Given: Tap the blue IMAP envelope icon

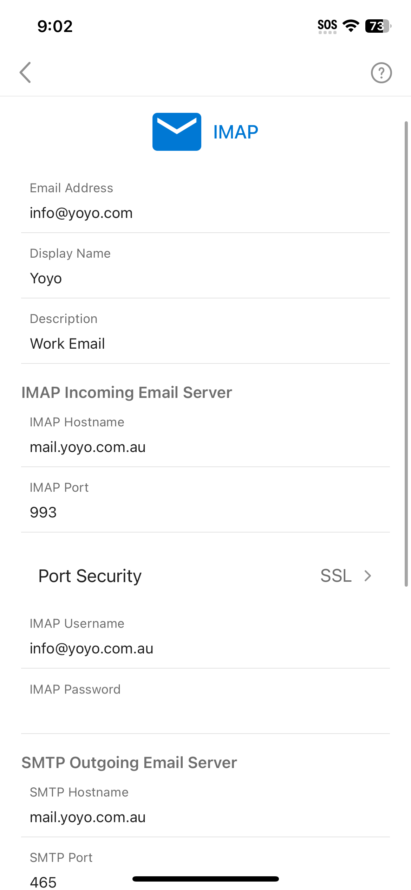Looking at the screenshot, I should 177,132.
